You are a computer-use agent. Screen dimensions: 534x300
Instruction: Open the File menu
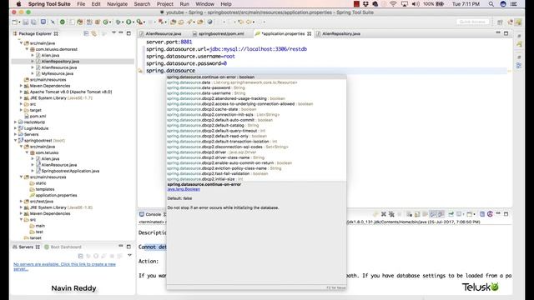coord(81,4)
